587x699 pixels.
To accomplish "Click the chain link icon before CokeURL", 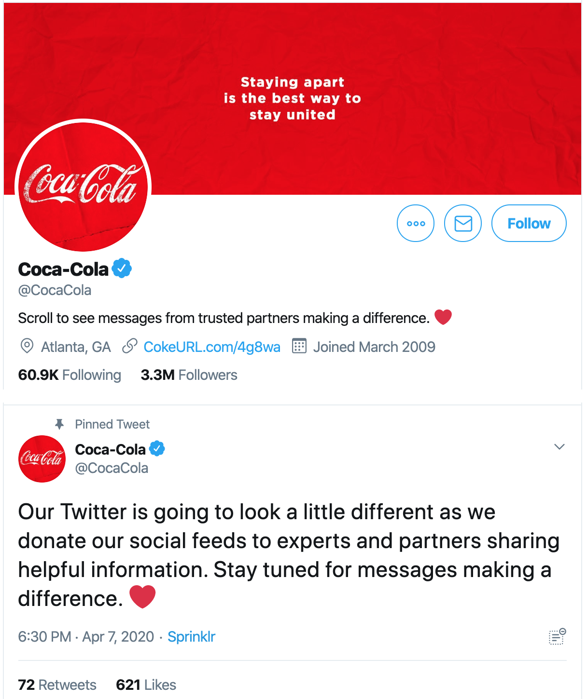I will 129,346.
